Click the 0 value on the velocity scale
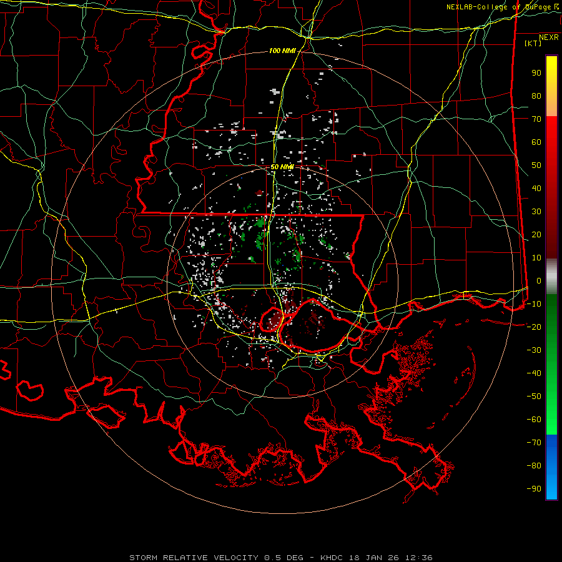562x562 pixels. [539, 280]
